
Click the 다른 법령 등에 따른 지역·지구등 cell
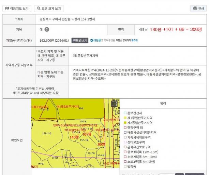pyautogui.click(x=52, y=75)
